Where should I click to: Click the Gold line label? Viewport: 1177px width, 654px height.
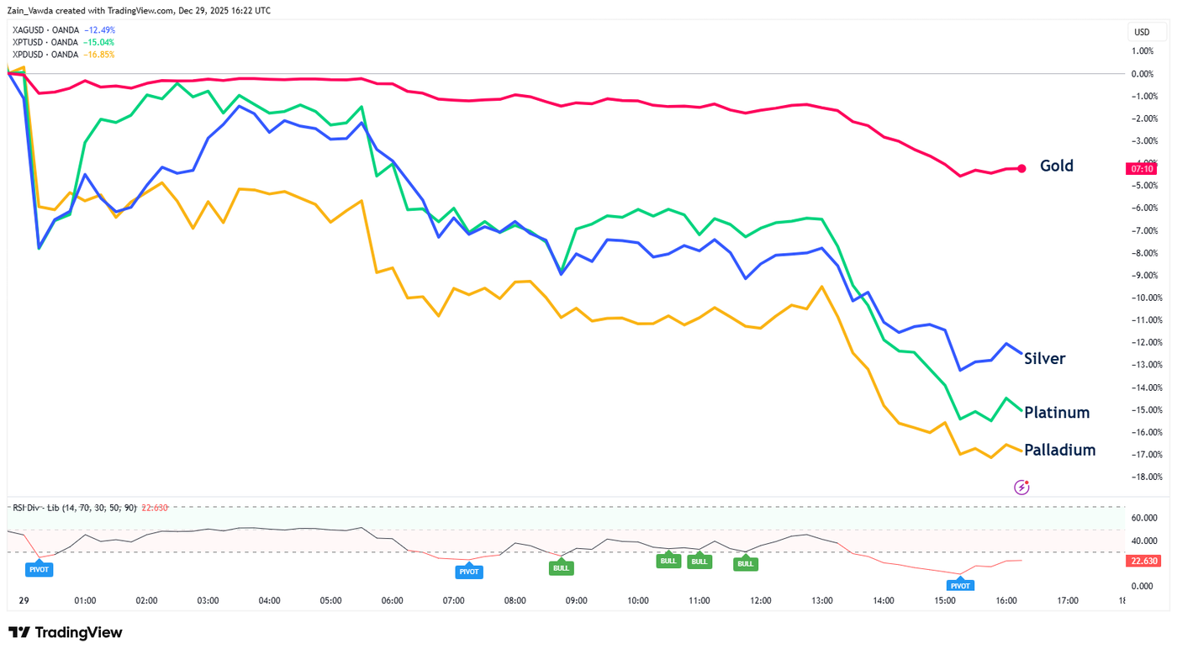[x=1056, y=166]
